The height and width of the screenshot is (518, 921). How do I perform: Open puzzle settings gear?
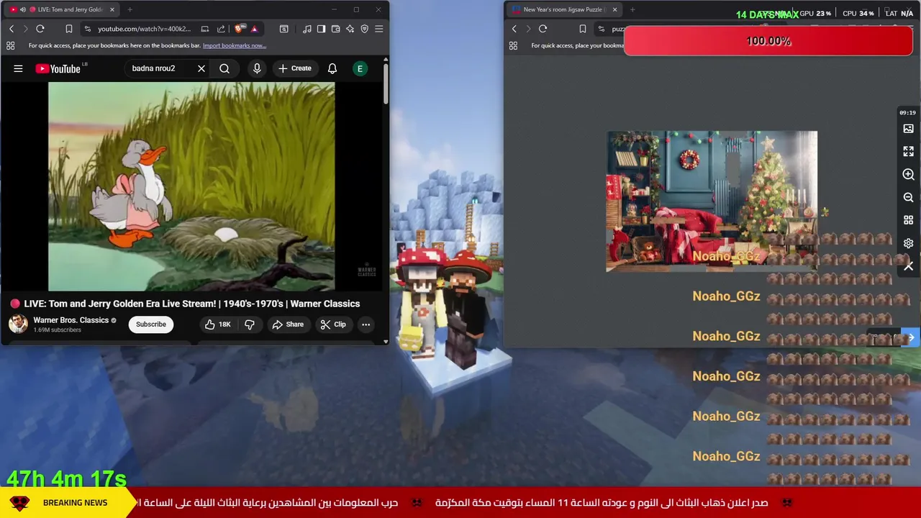click(908, 244)
